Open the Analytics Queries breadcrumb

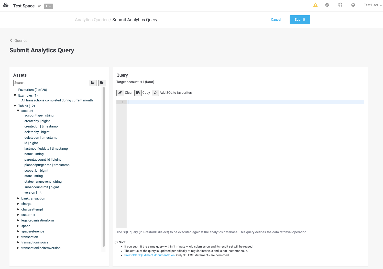[x=92, y=20]
